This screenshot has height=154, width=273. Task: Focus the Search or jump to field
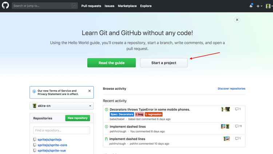(x=45, y=6)
